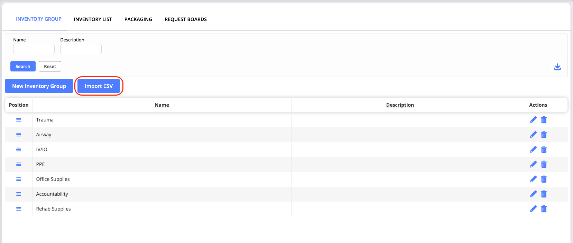Trash the Office Supplies group
Screen dimensions: 573x243
pos(544,179)
